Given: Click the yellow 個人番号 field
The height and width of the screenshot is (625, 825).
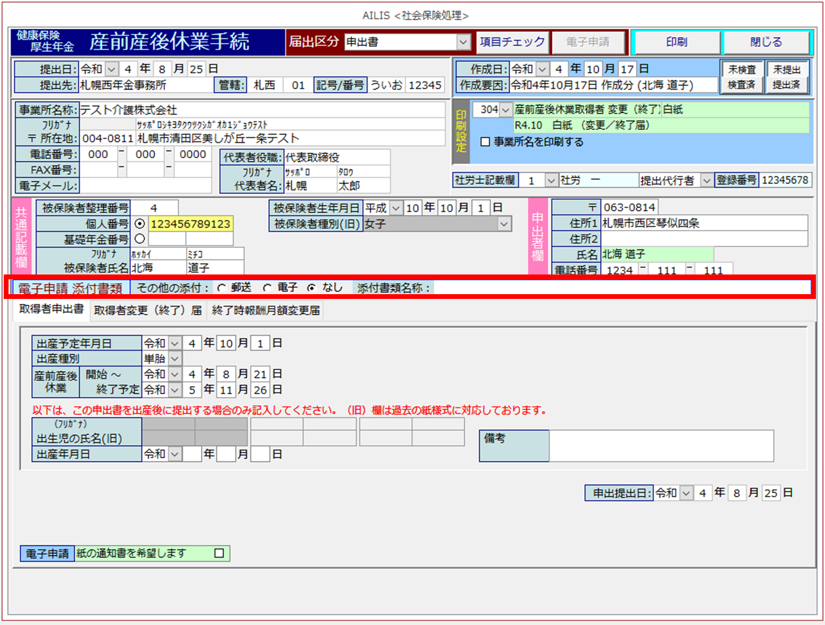Looking at the screenshot, I should [x=191, y=224].
